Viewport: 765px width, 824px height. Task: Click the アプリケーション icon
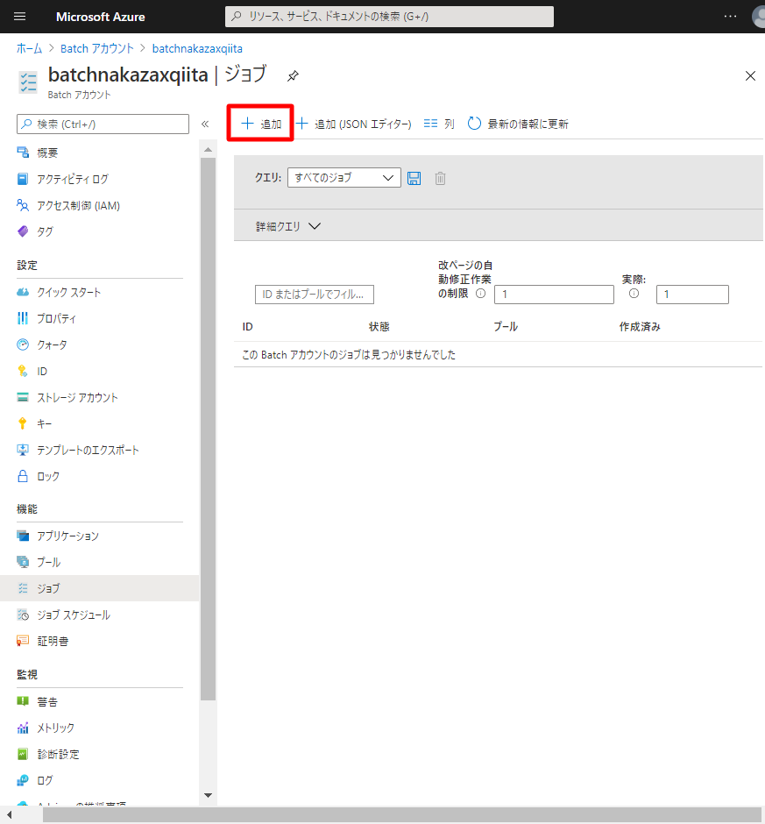23,536
